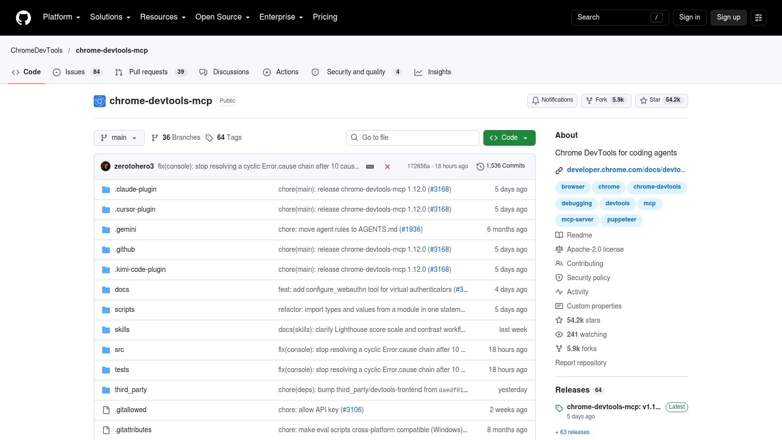
Task: Open the Platform dropdown menu
Action: pos(62,17)
